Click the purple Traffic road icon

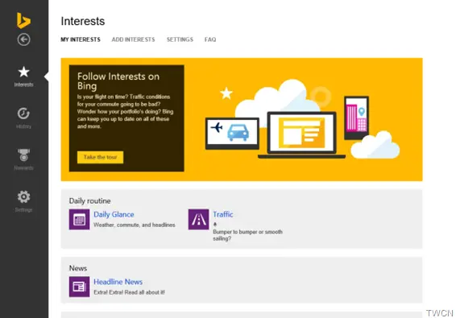(x=199, y=220)
